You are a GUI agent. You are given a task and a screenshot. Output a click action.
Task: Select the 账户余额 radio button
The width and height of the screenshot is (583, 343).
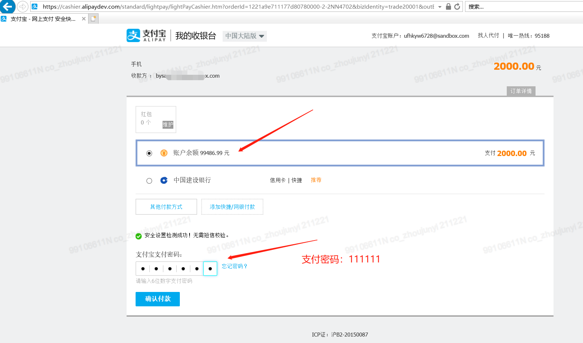(149, 153)
